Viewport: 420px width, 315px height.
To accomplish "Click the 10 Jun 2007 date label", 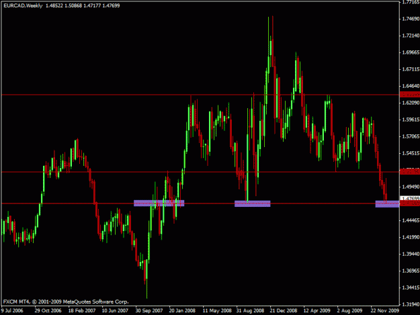I will point(115,311).
